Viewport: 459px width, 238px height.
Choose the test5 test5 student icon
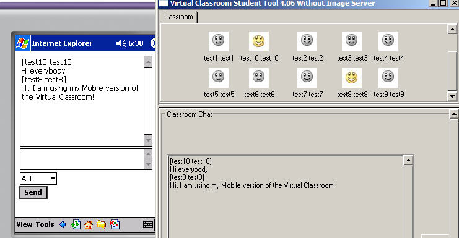(x=219, y=78)
